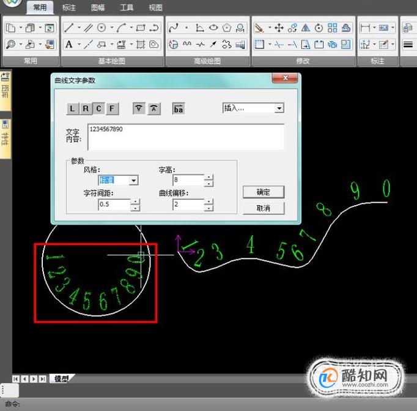The height and width of the screenshot is (411, 417).
Task: Select the Centerline tool
Action: pos(88,44)
